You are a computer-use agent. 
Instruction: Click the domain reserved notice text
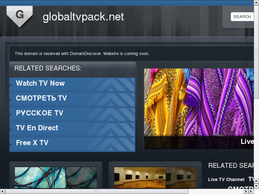pyautogui.click(x=82, y=54)
